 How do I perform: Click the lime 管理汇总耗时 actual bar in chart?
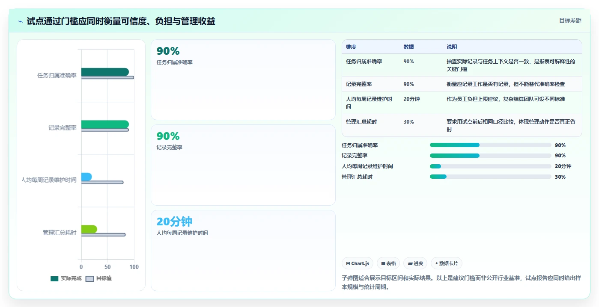pyautogui.click(x=89, y=229)
